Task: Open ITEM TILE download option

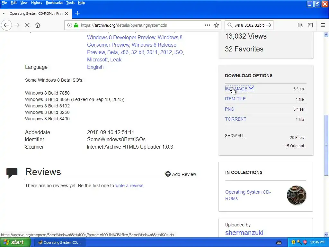Action: [x=235, y=99]
